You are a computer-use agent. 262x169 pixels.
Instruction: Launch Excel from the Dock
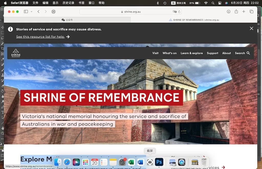pyautogui.click(x=131, y=162)
